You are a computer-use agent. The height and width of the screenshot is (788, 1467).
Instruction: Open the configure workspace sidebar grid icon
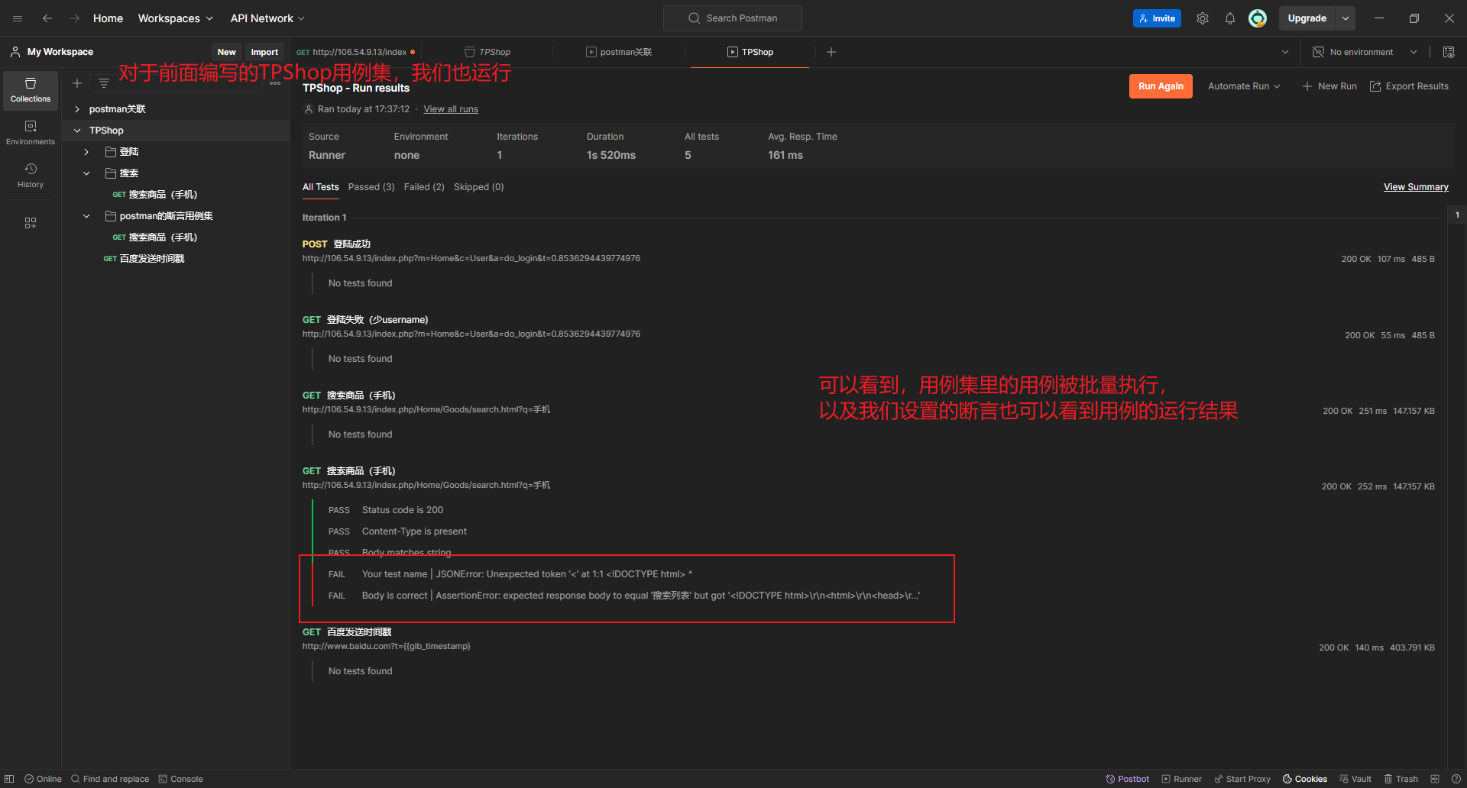point(31,223)
